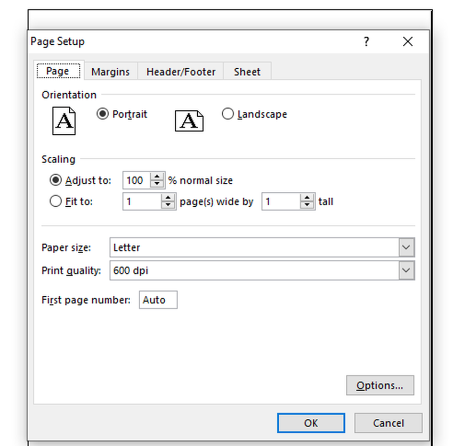The image size is (453, 446).
Task: Go to the Sheet tab
Action: point(247,72)
